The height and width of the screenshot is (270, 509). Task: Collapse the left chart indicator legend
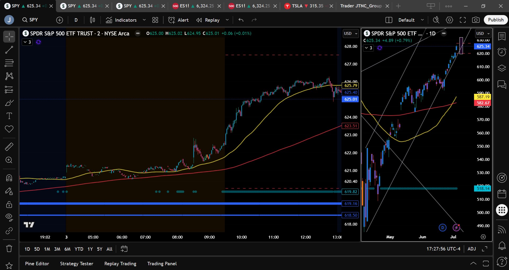[27, 42]
